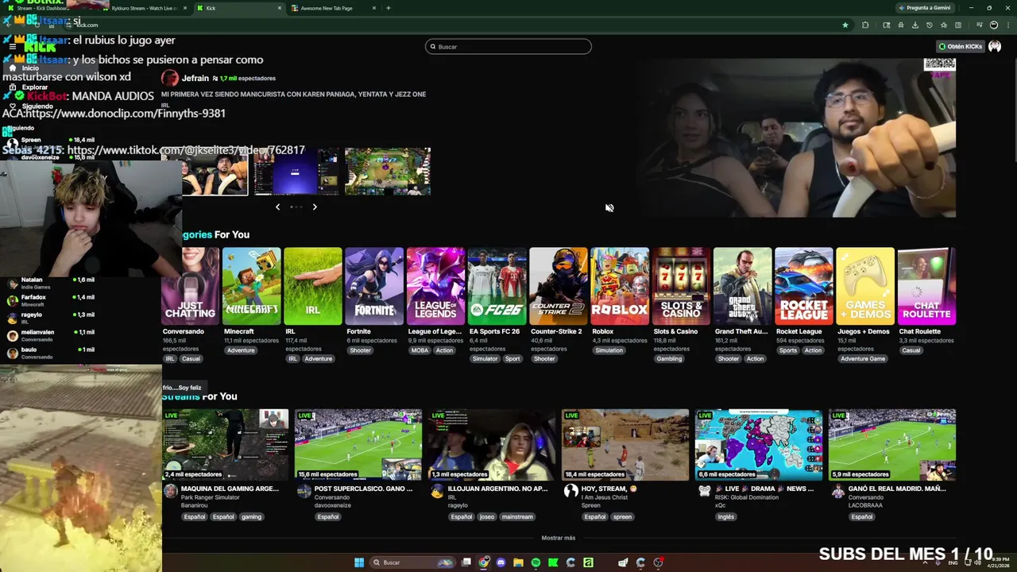Bookmark this page with star icon
Viewport: 1017px width, 572px height.
[x=845, y=25]
